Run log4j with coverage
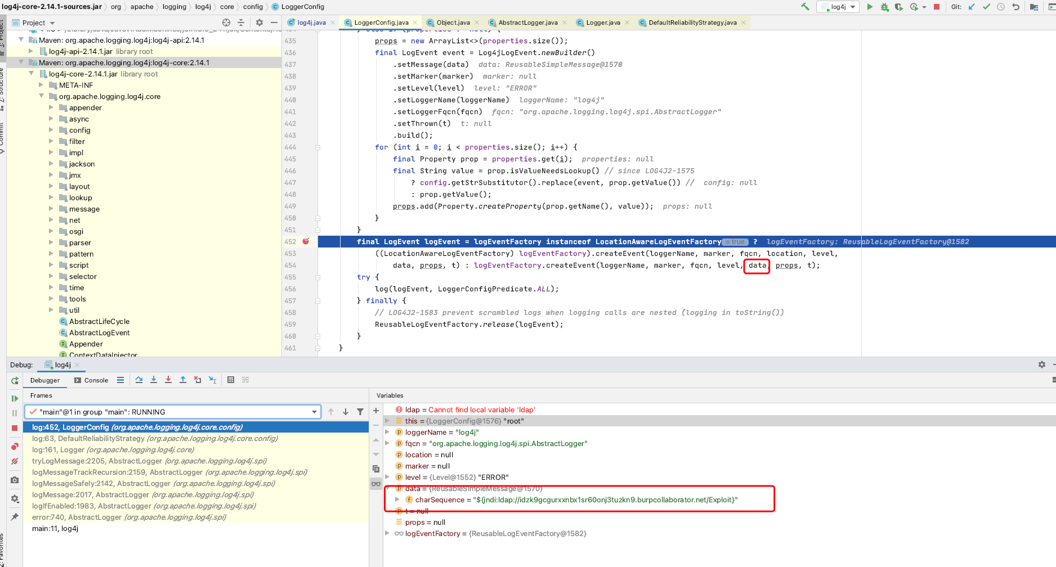The width and height of the screenshot is (1056, 567). [x=899, y=7]
